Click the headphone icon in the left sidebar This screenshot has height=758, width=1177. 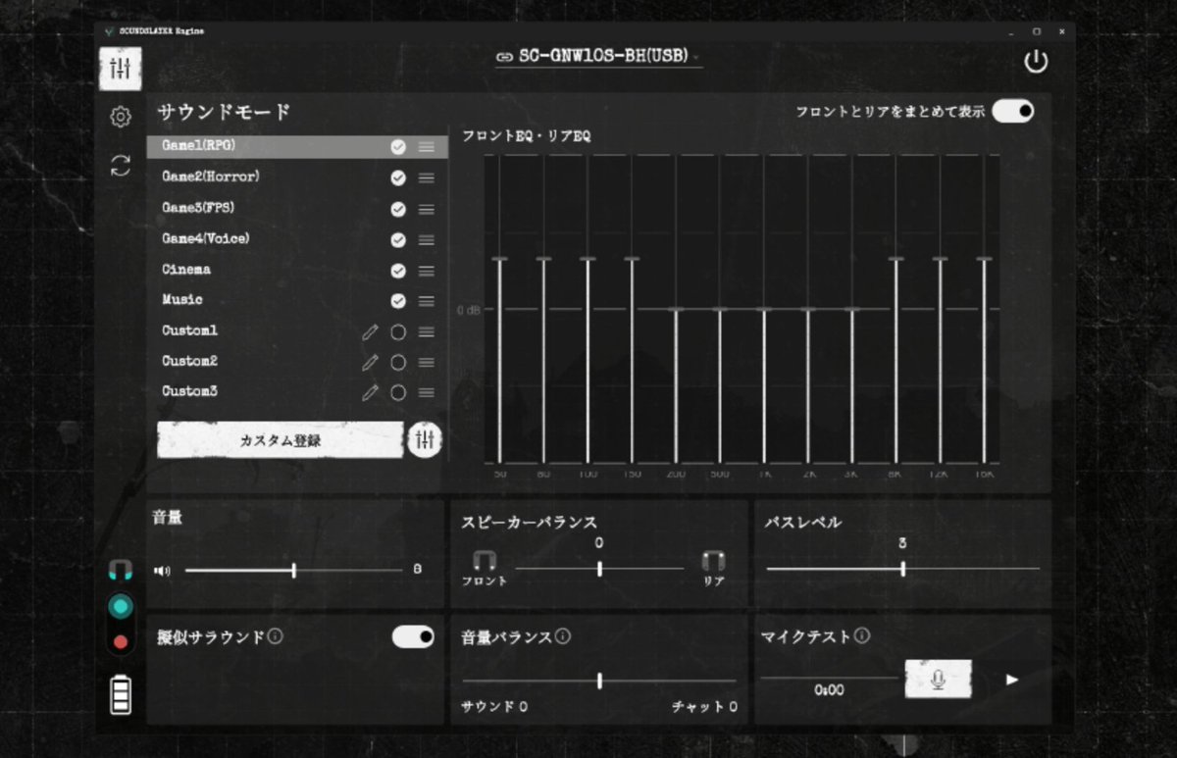point(120,570)
